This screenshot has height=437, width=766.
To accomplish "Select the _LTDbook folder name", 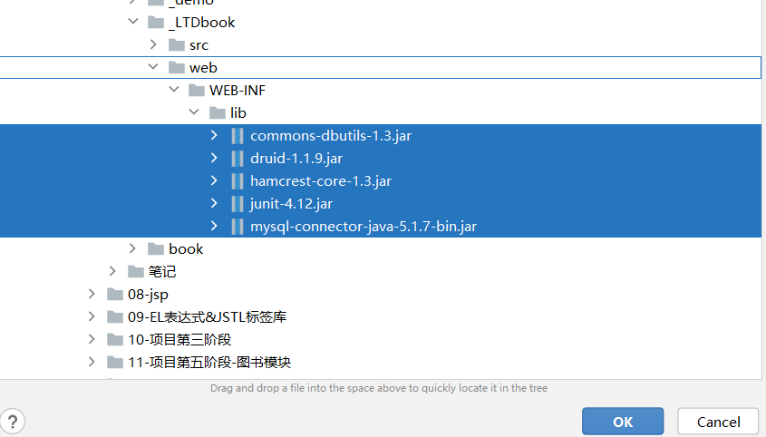I will 202,23.
